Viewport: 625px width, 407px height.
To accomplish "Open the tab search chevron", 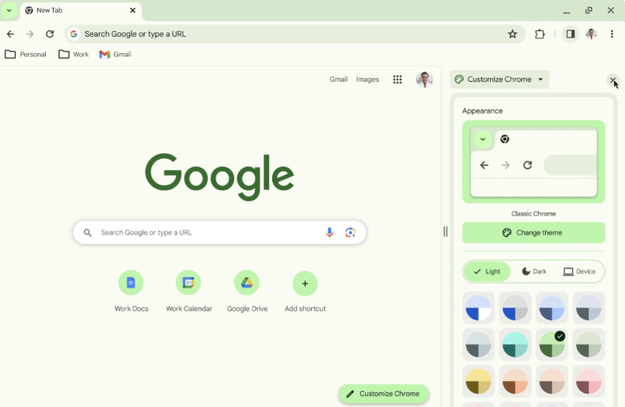I will coord(9,10).
